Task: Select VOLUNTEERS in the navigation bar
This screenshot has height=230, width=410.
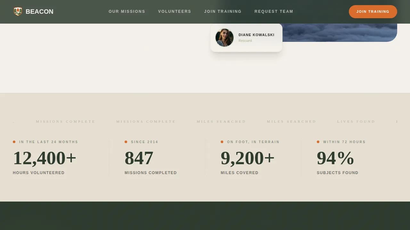Action: click(175, 11)
